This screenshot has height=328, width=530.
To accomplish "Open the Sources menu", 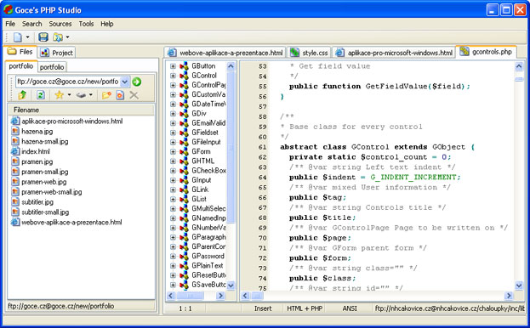I will (x=60, y=24).
